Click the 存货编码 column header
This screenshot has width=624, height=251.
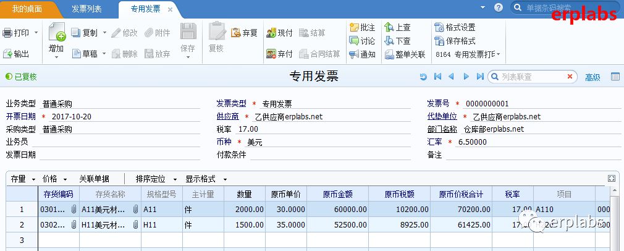(x=59, y=194)
